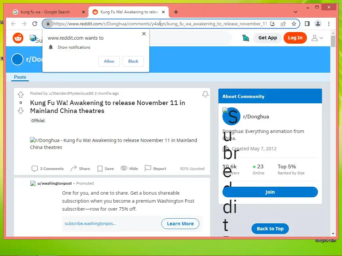Click the r/Donghua banner community icon

click(17, 59)
